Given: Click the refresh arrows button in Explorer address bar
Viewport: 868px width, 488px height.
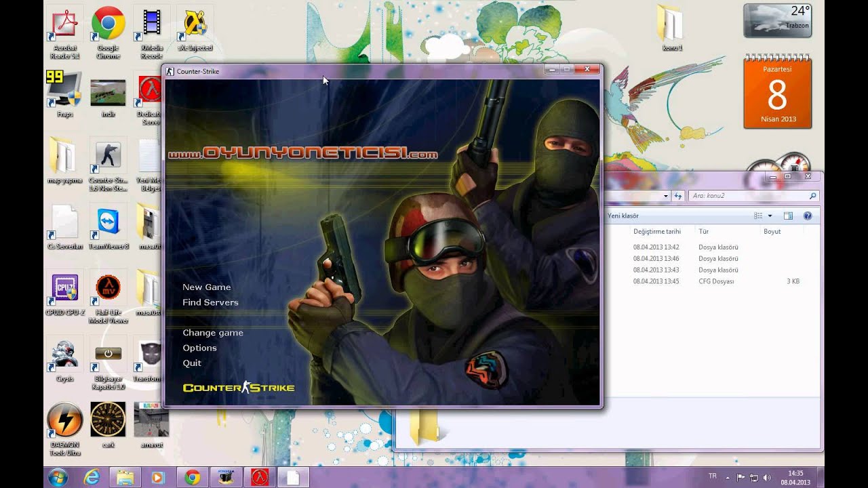Looking at the screenshot, I should click(x=677, y=196).
